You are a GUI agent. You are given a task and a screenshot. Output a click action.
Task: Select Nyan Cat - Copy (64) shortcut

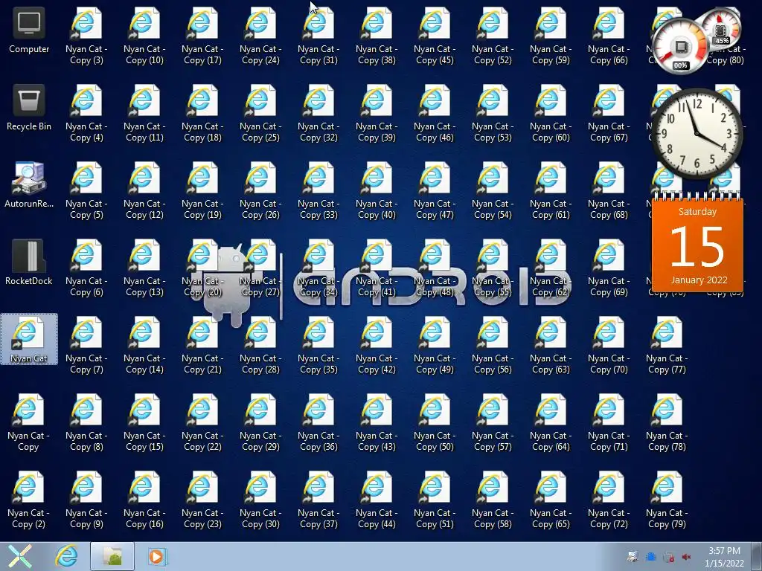pos(551,422)
